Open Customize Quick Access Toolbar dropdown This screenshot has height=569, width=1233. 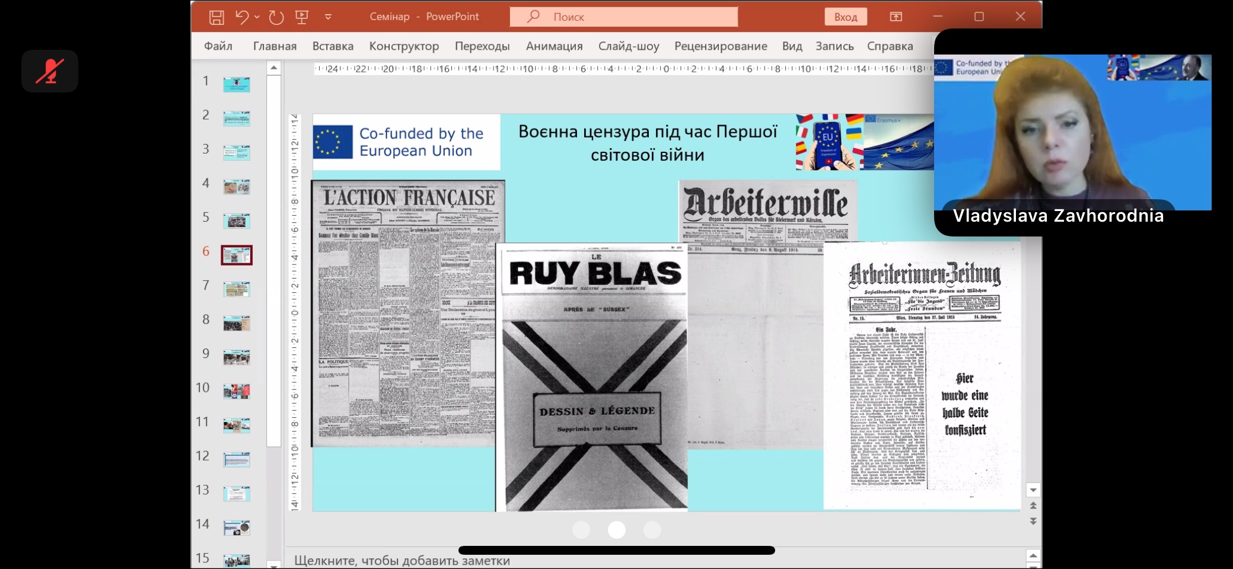pyautogui.click(x=328, y=17)
